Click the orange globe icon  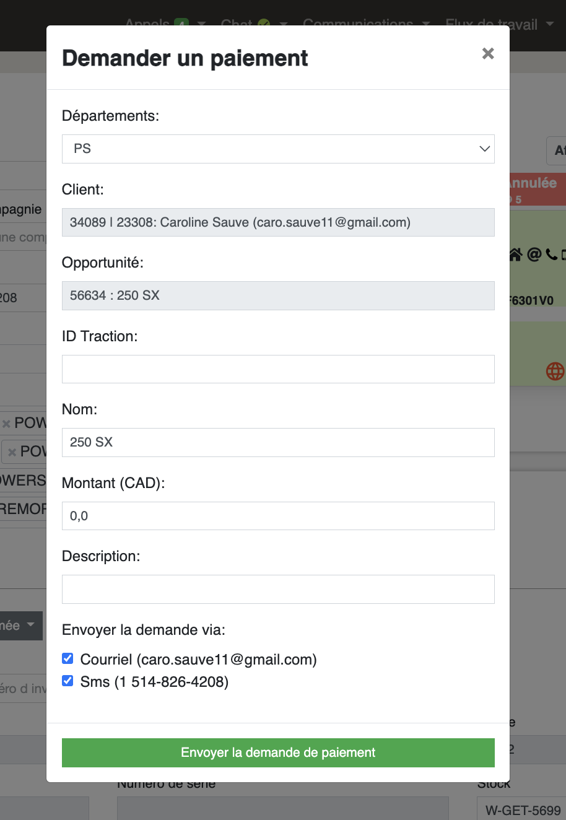pos(555,370)
